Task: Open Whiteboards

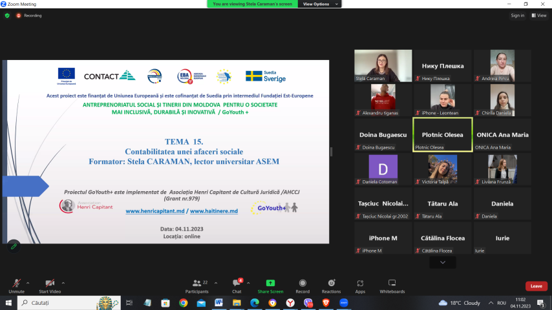Action: 392,286
